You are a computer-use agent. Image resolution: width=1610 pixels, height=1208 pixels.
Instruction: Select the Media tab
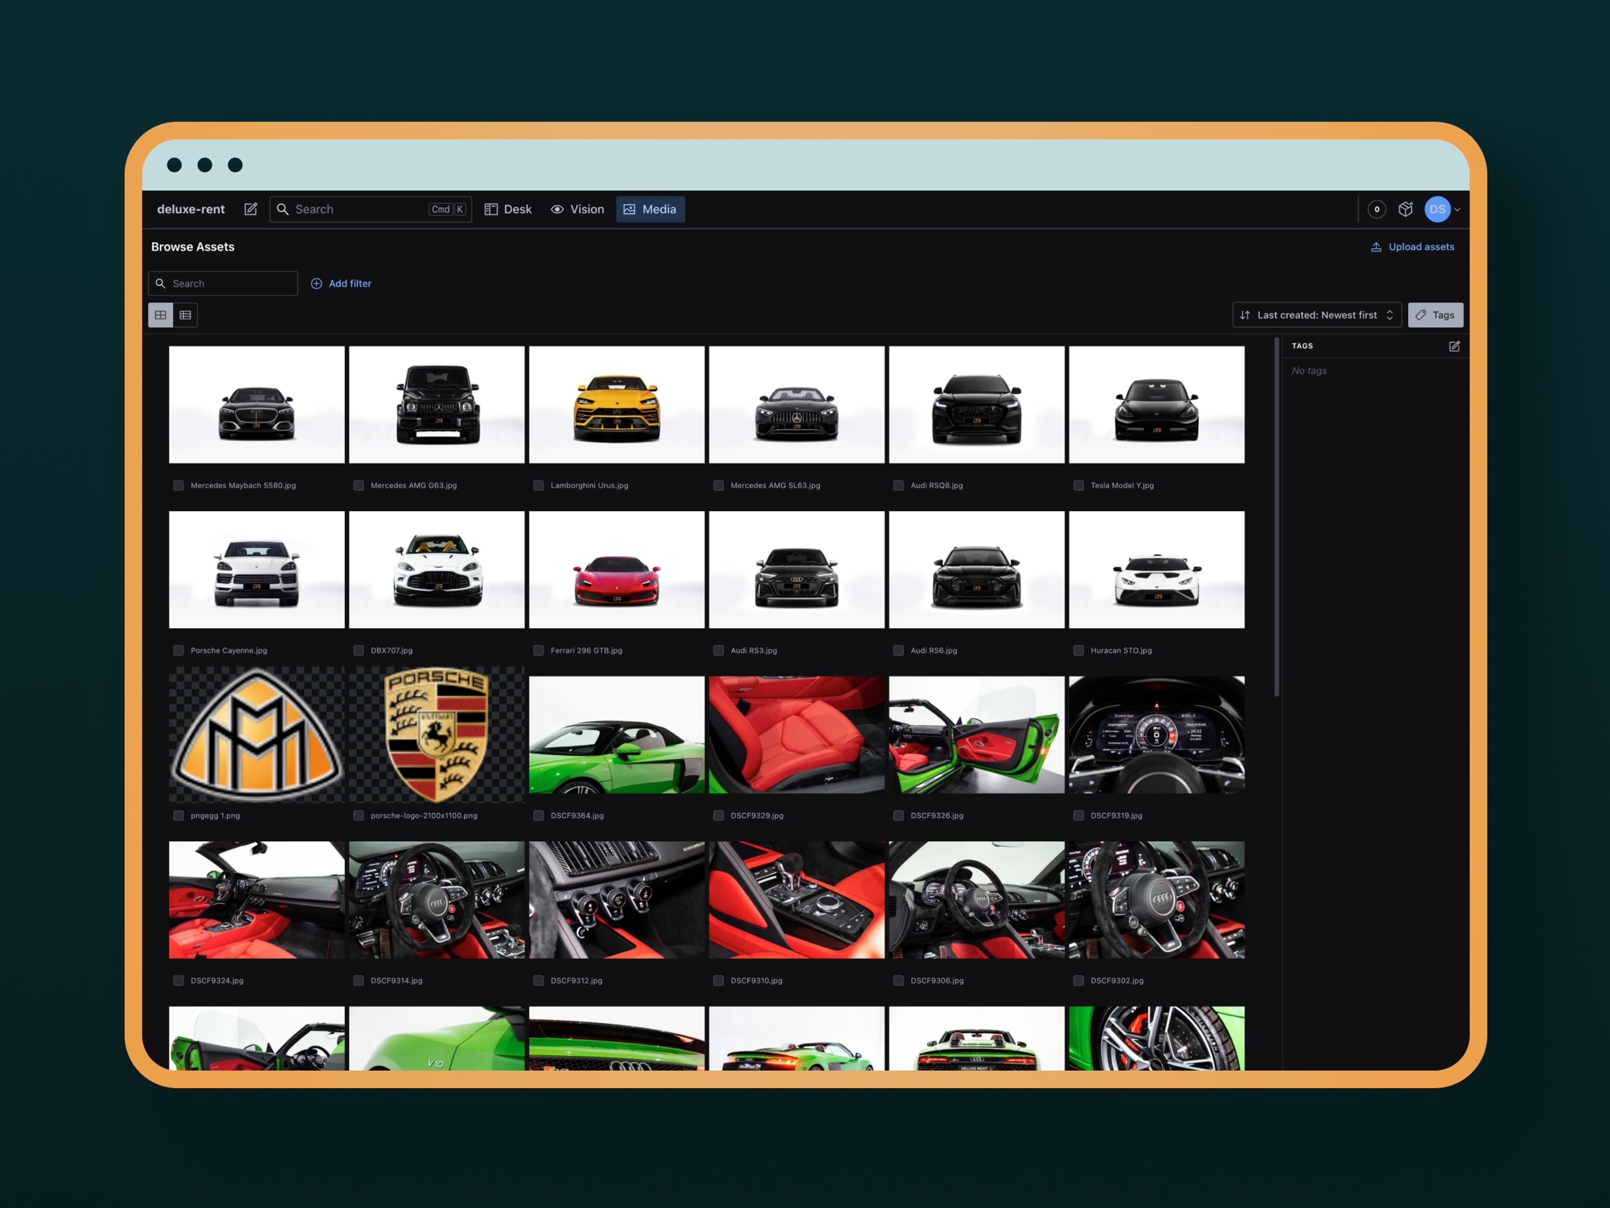650,209
